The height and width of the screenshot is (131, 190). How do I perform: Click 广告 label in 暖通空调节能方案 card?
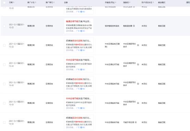click(78, 31)
